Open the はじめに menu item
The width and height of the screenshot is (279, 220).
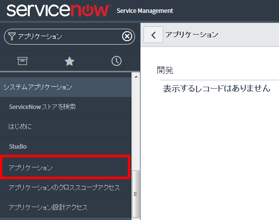point(66,127)
